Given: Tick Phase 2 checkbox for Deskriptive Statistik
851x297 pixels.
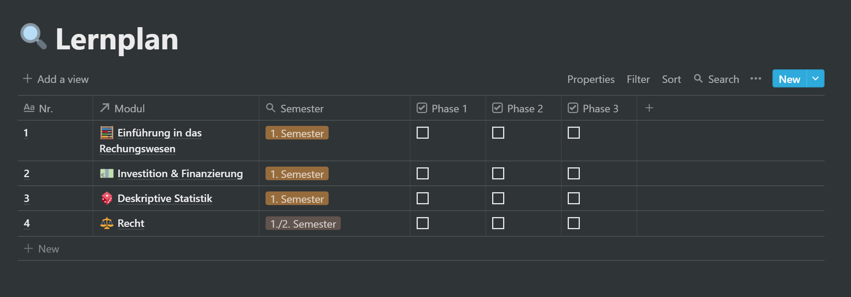Looking at the screenshot, I should (x=498, y=198).
